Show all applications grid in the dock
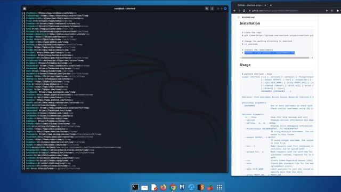The image size is (341, 192). click(220, 187)
